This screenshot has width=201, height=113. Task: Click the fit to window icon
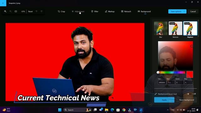tap(16, 11)
